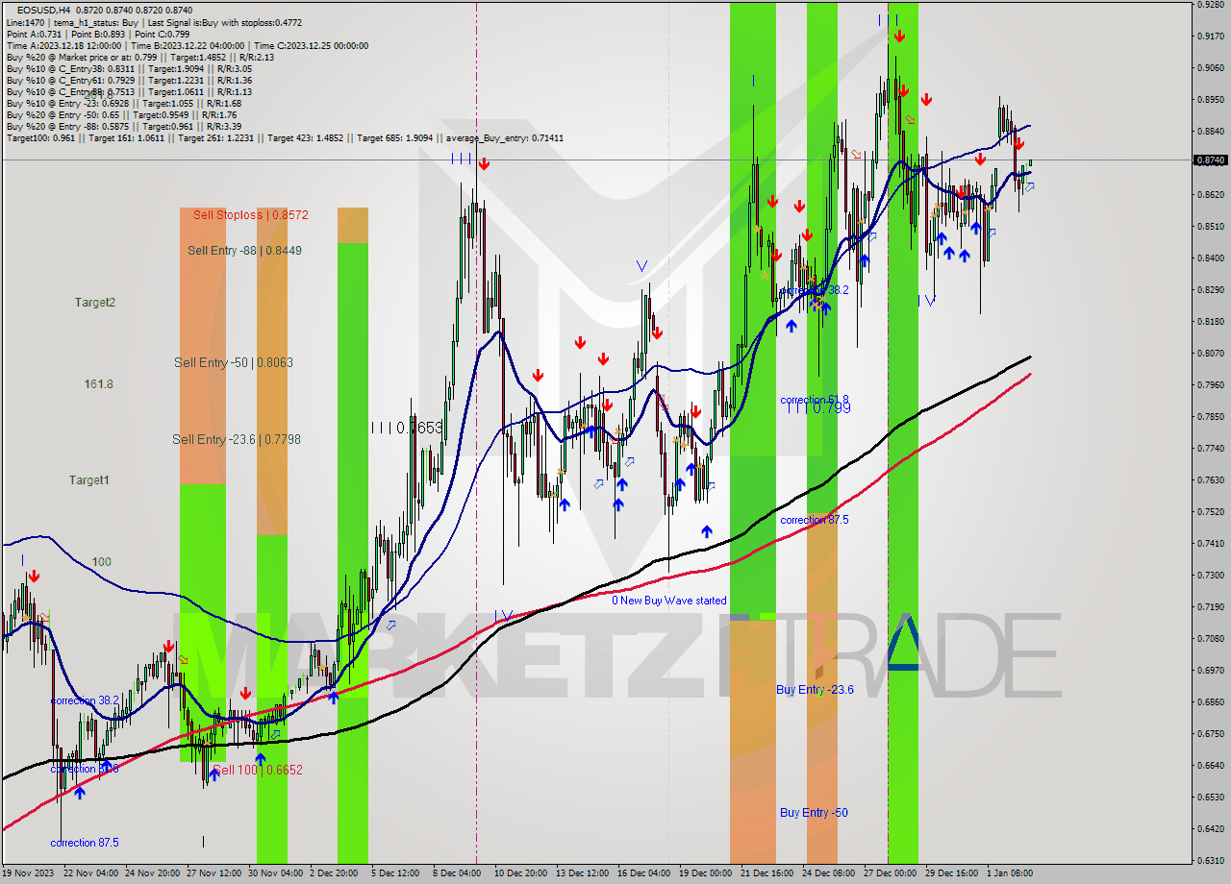Select the 'Sell Entry -23.6 | 0.7798' label
This screenshot has width=1231, height=884.
(237, 439)
